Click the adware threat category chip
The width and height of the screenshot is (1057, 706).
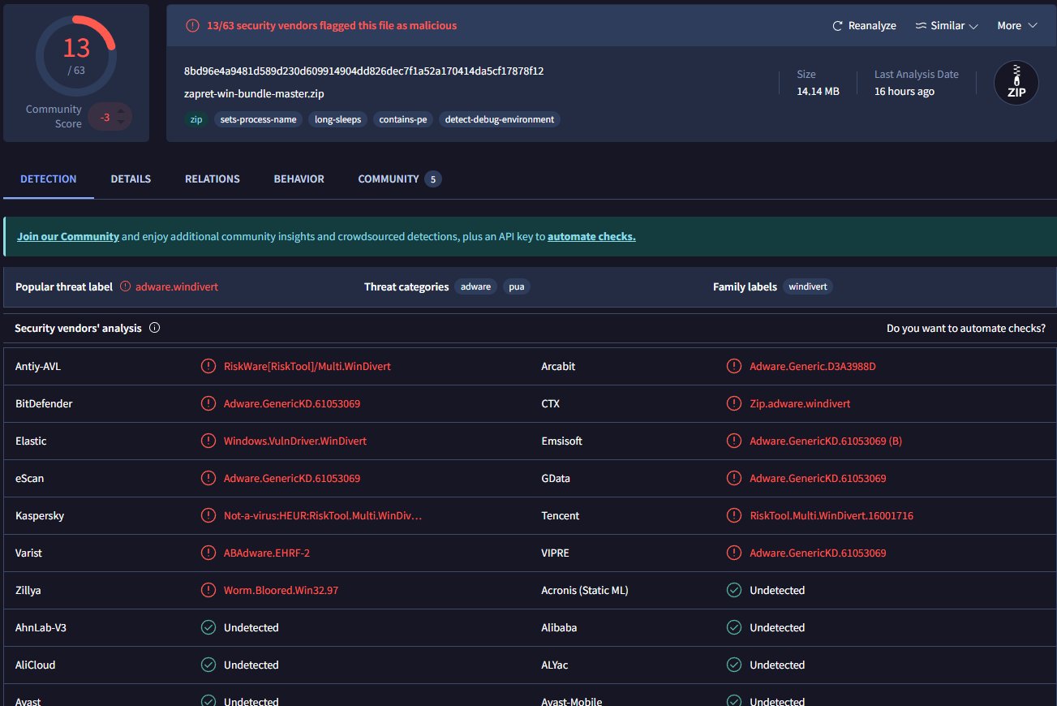(476, 286)
